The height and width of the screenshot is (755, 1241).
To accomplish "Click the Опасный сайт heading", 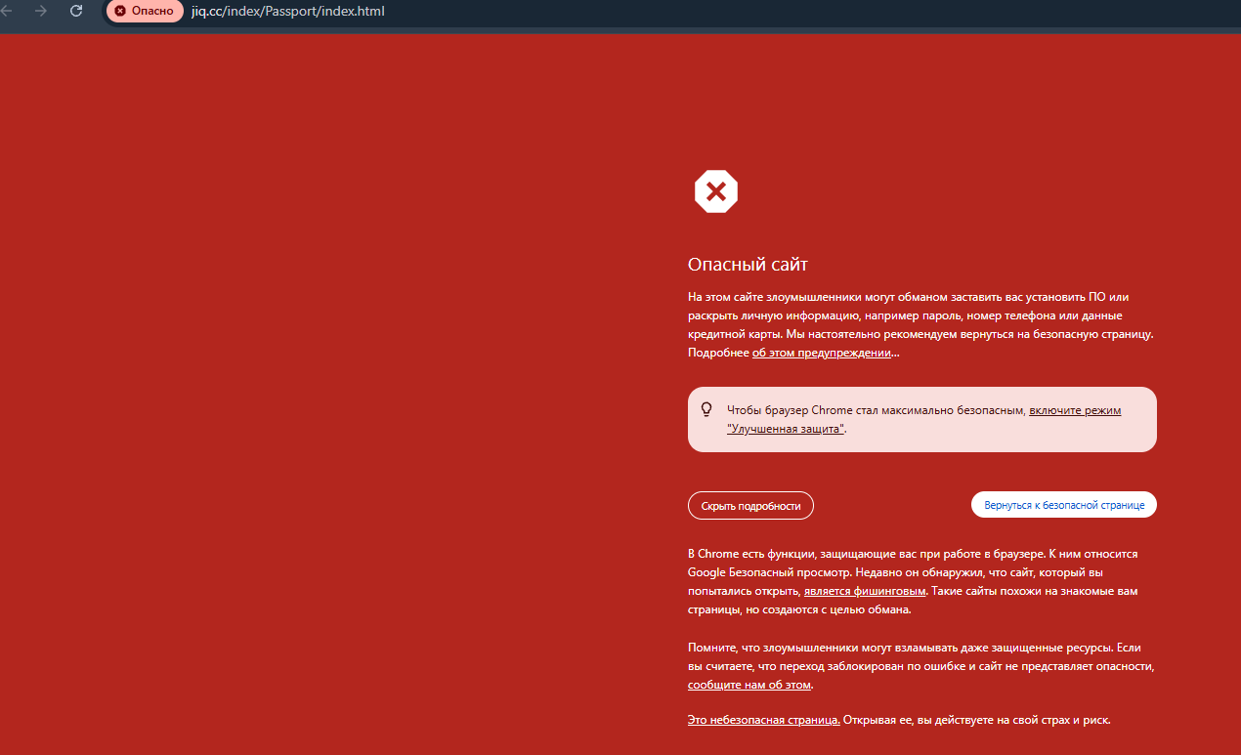I will click(x=748, y=265).
